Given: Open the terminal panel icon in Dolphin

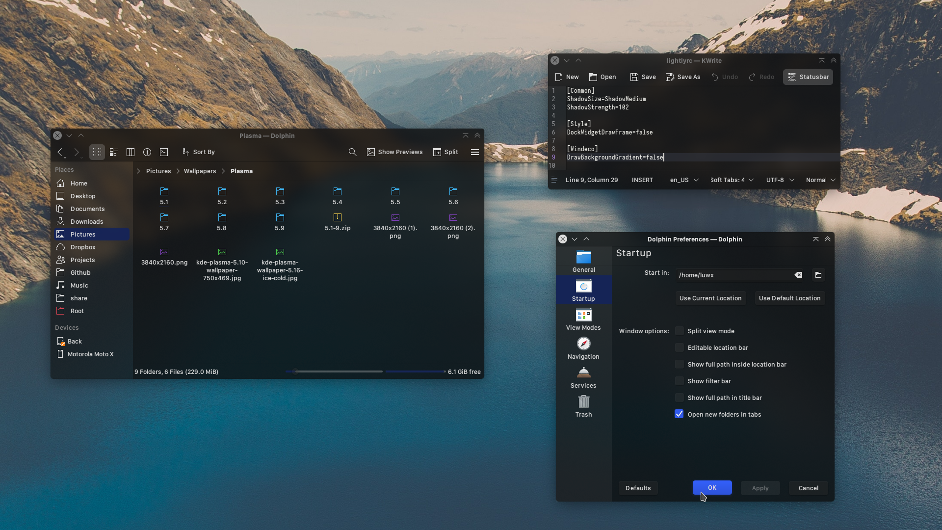Looking at the screenshot, I should click(164, 152).
